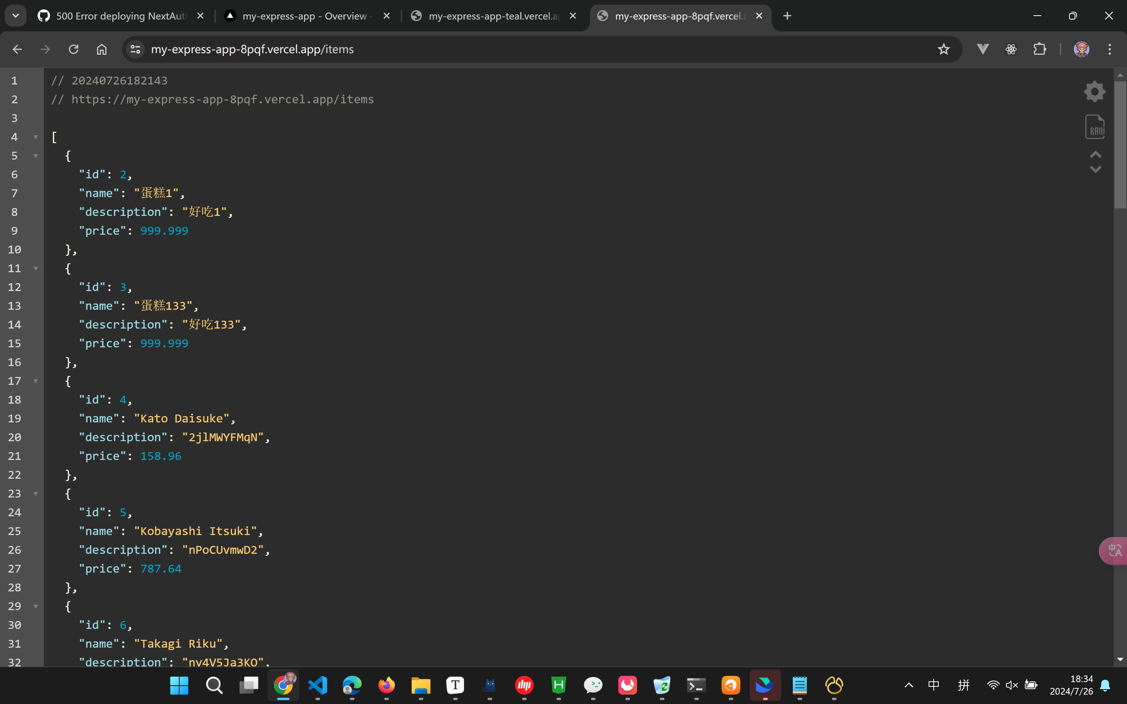1127x704 pixels.
Task: Bookmark this page with star icon
Action: coord(943,49)
